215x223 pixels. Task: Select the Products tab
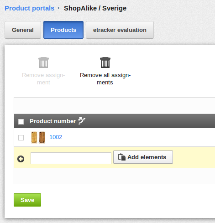tap(63, 30)
